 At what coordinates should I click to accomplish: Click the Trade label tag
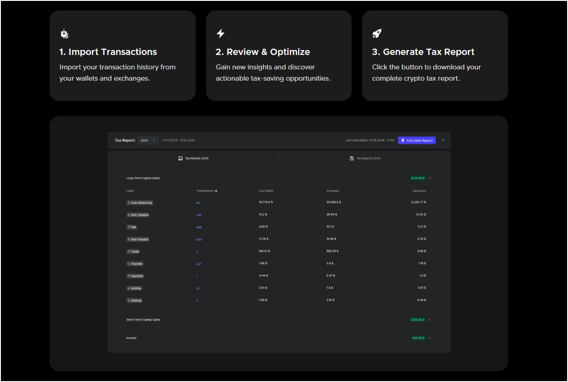click(133, 251)
